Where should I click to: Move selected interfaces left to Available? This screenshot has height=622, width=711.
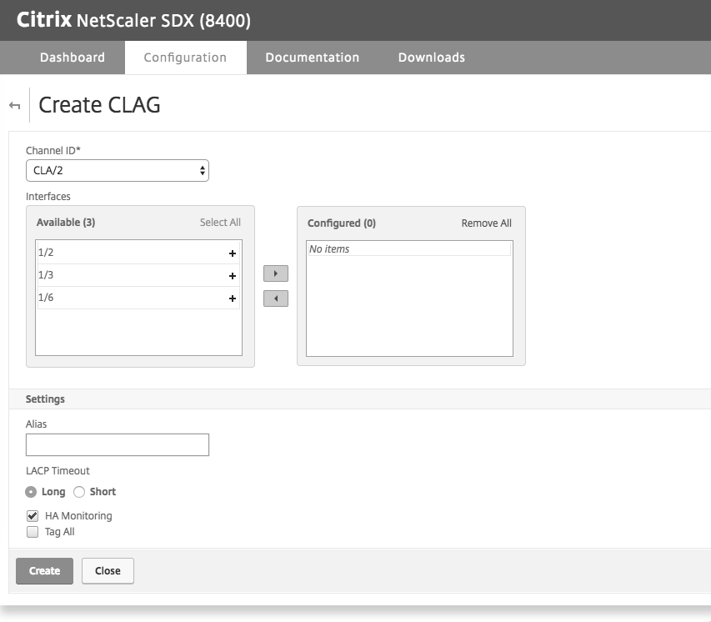tap(276, 298)
